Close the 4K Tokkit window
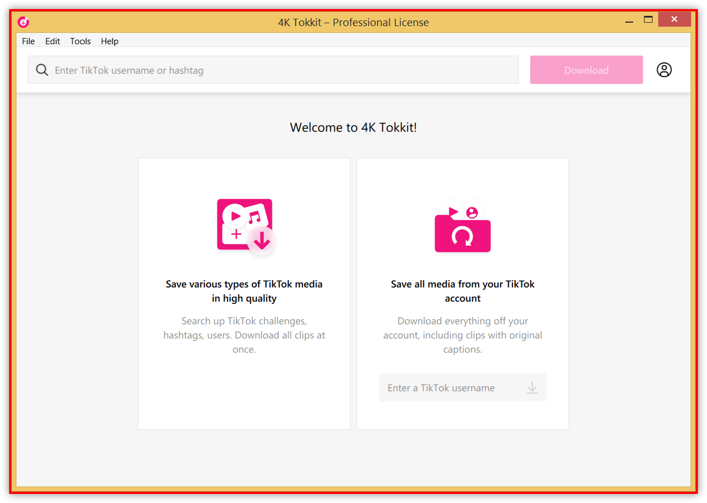The image size is (707, 503). point(674,20)
